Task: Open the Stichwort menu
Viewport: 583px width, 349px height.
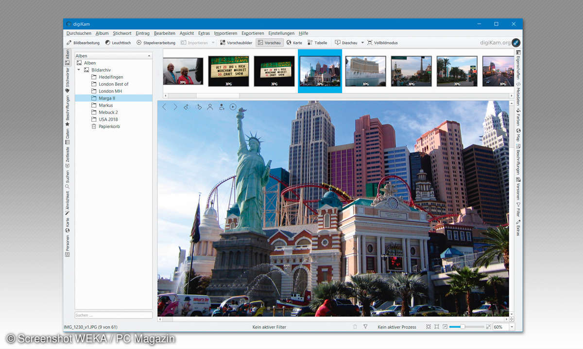Action: point(122,33)
